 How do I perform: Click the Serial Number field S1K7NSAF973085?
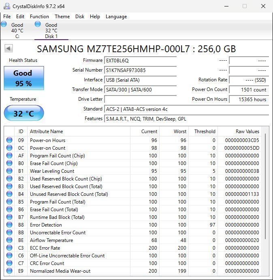[x=140, y=70]
